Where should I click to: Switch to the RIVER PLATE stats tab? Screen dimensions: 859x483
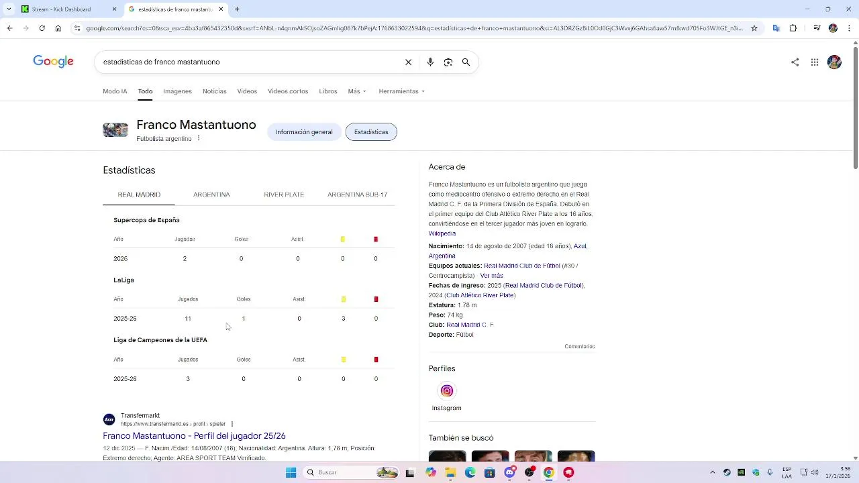[284, 195]
